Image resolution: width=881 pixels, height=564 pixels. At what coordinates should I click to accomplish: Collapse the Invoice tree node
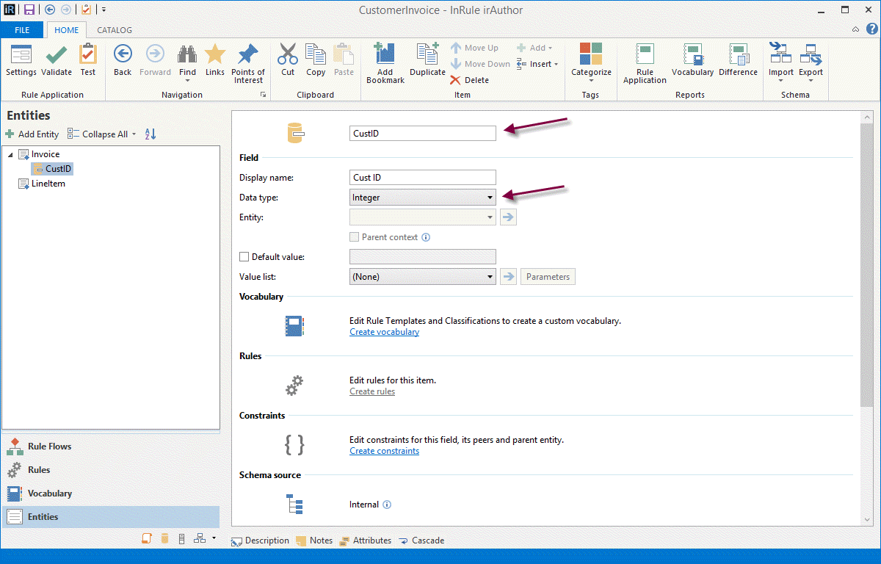[x=10, y=155]
